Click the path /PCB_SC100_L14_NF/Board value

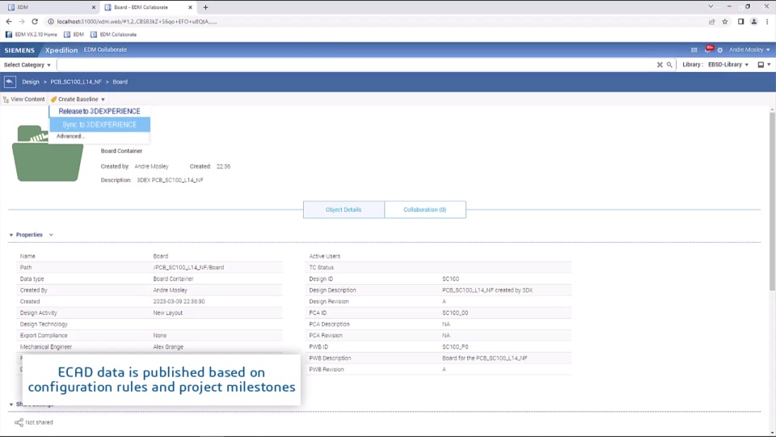coord(188,268)
